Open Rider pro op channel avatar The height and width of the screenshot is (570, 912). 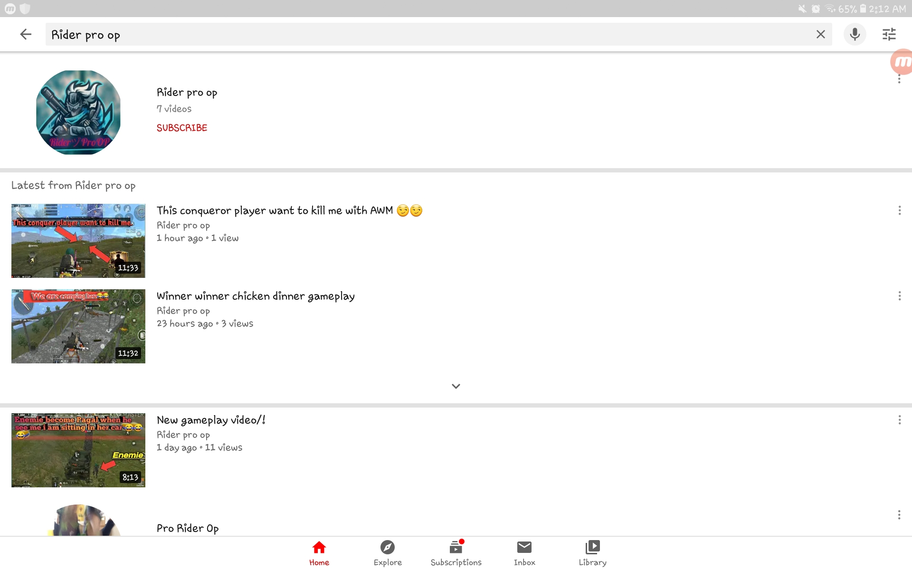tap(78, 113)
